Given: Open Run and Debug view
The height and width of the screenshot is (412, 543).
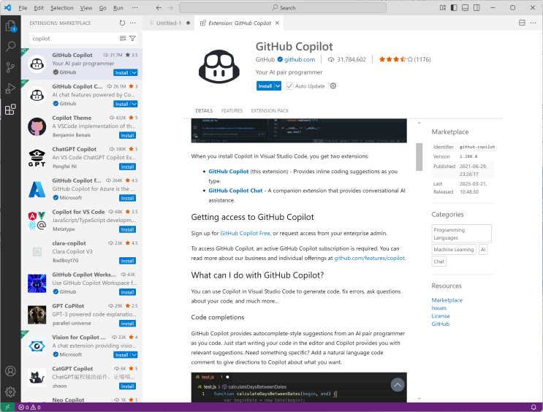Looking at the screenshot, I should (10, 88).
